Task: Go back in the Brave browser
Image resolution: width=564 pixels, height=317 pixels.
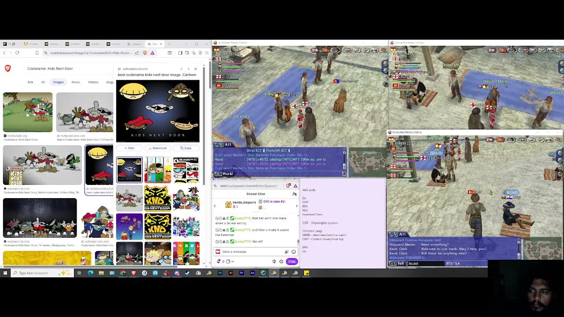Action: coord(4,53)
